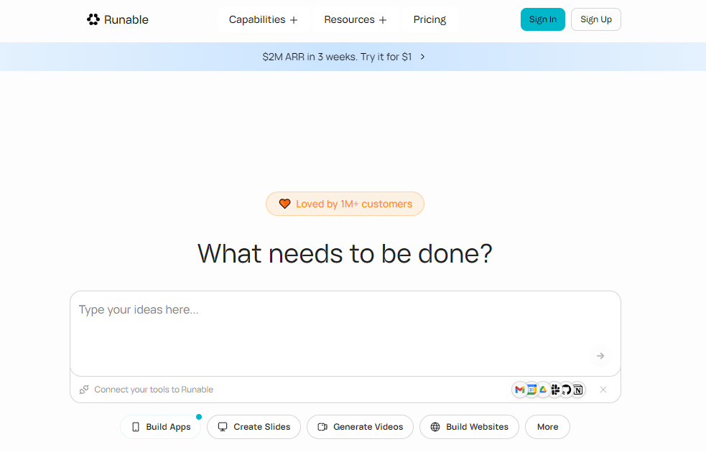706x452 pixels.
Task: Click the Sign In button
Action: [542, 19]
